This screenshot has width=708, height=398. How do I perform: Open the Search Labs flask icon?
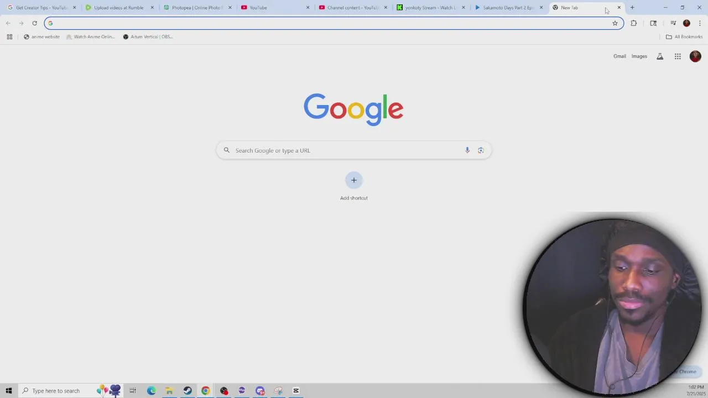(660, 56)
